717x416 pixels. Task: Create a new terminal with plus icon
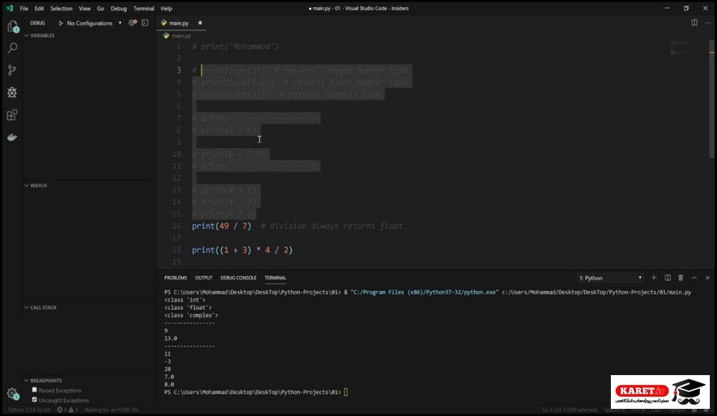pos(654,278)
